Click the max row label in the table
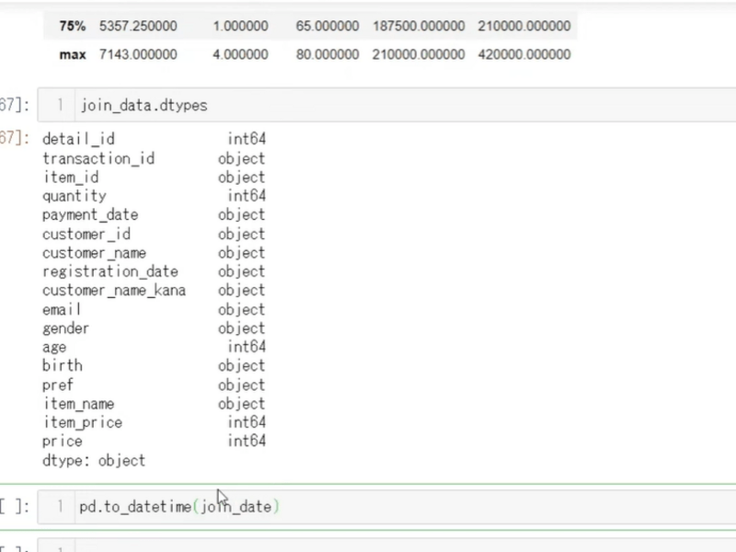The width and height of the screenshot is (736, 552). [x=72, y=54]
